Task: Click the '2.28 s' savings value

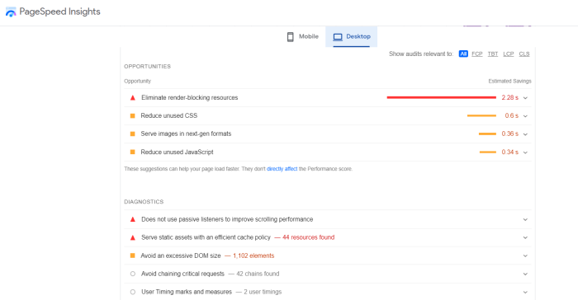Action: 509,97
